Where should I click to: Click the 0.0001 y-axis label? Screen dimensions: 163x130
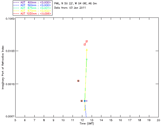(x=10, y=117)
